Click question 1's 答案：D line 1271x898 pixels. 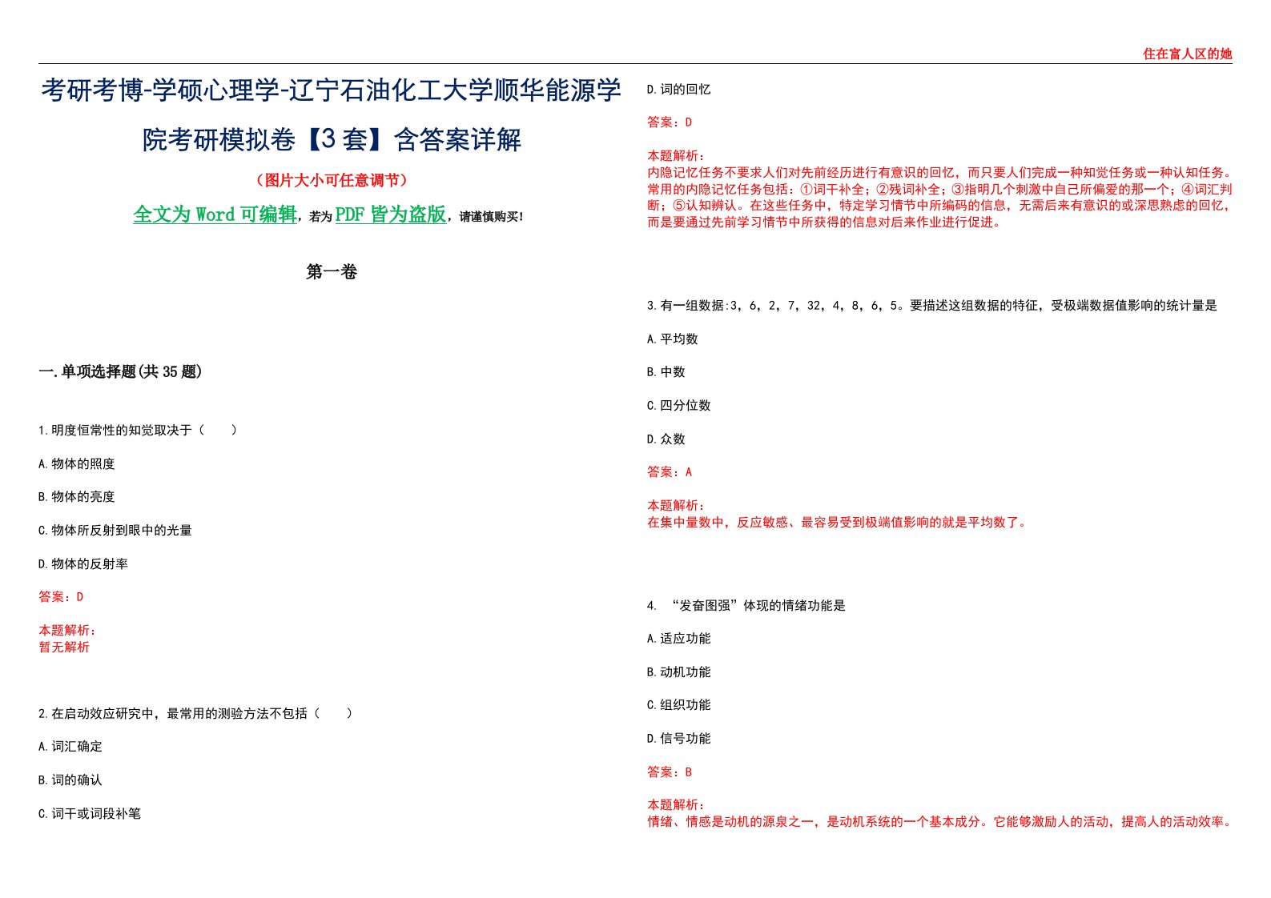click(61, 597)
